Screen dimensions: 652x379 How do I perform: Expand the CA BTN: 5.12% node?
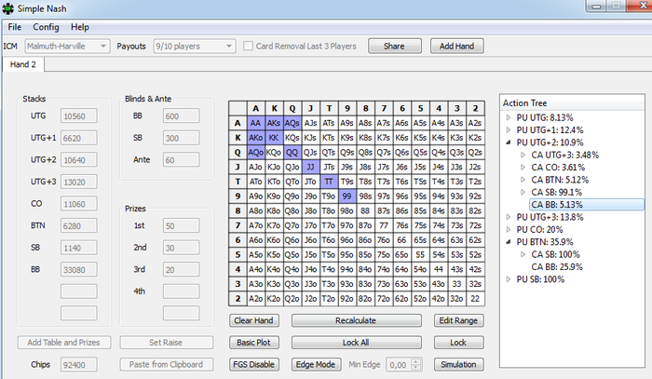pos(523,180)
